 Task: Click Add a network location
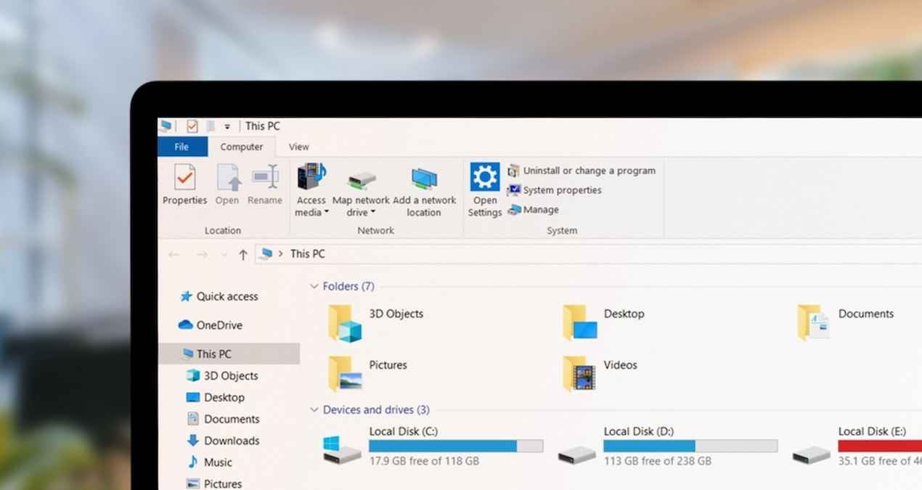tap(425, 191)
